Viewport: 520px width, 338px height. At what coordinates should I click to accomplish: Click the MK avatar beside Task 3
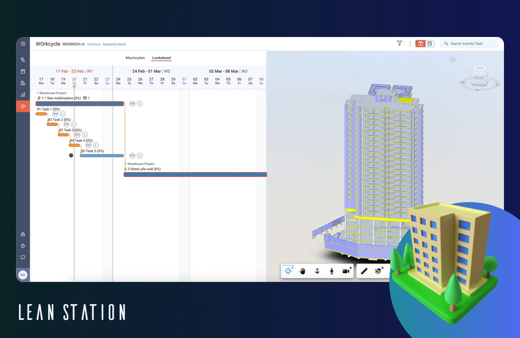pyautogui.click(x=77, y=135)
